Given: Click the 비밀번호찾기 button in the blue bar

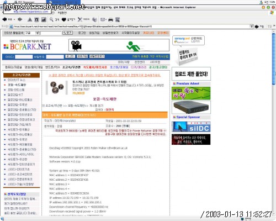Looking at the screenshot, I should [x=97, y=56].
